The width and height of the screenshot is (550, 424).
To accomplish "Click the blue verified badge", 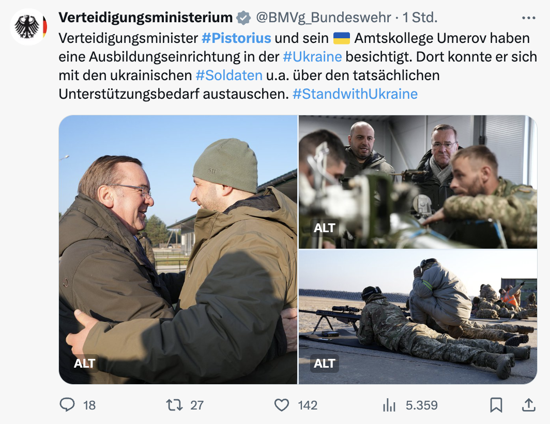I will coord(243,18).
